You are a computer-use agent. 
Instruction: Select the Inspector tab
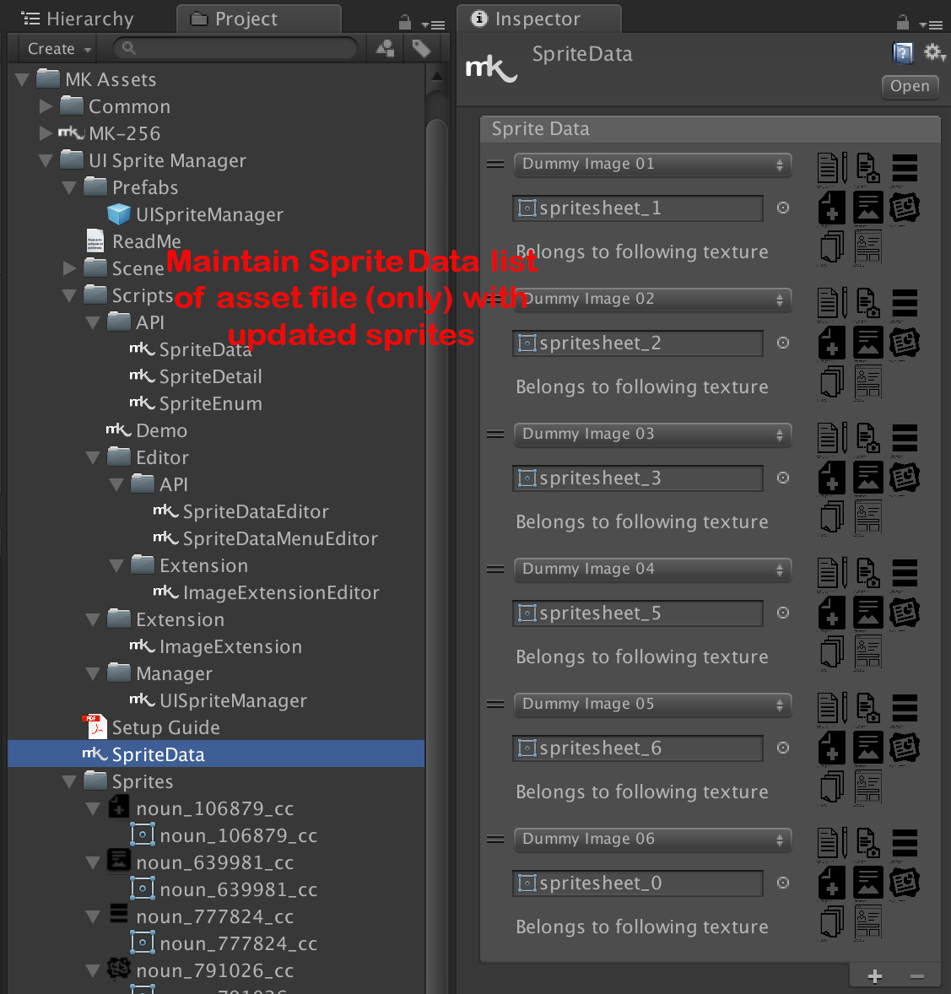click(539, 19)
